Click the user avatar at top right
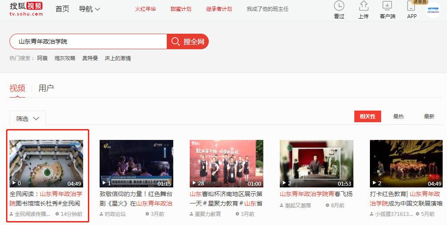Viewport: 447px width, 225px height. point(433,10)
